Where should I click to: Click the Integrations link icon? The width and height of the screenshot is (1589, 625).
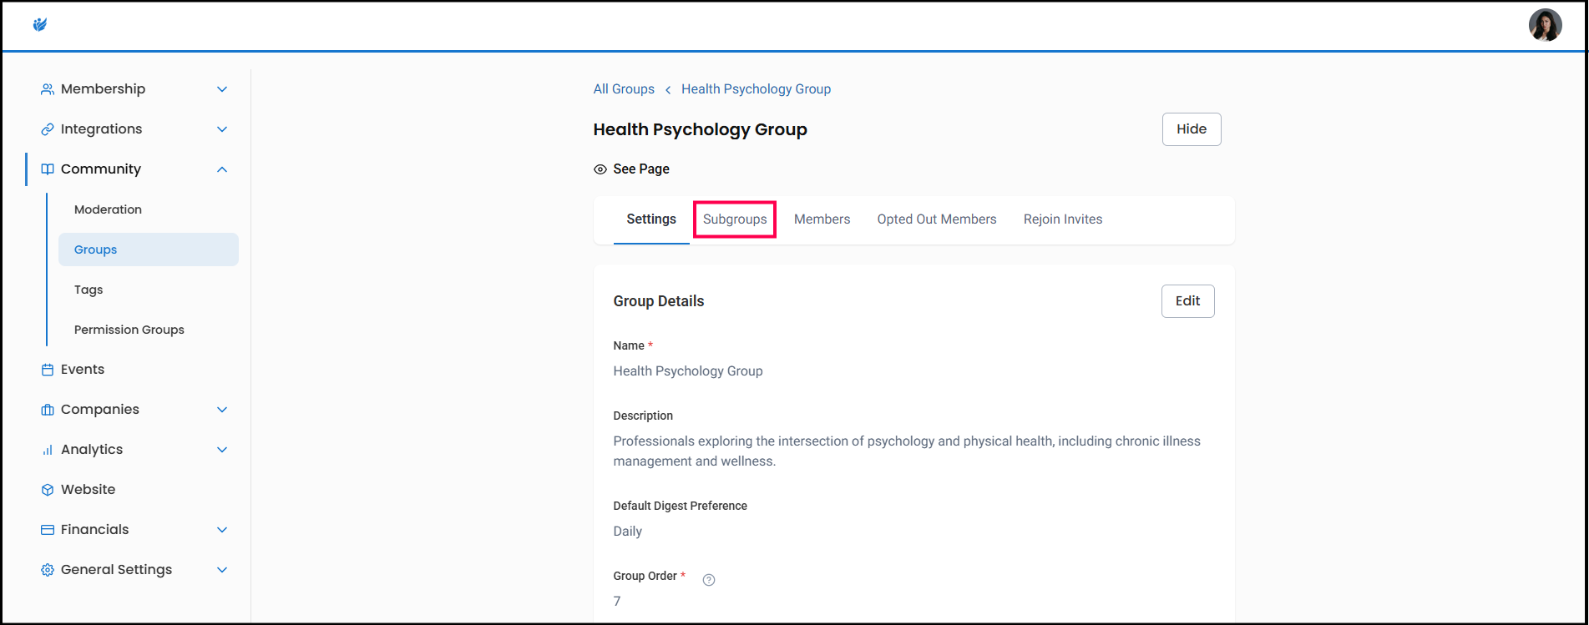[x=48, y=129]
